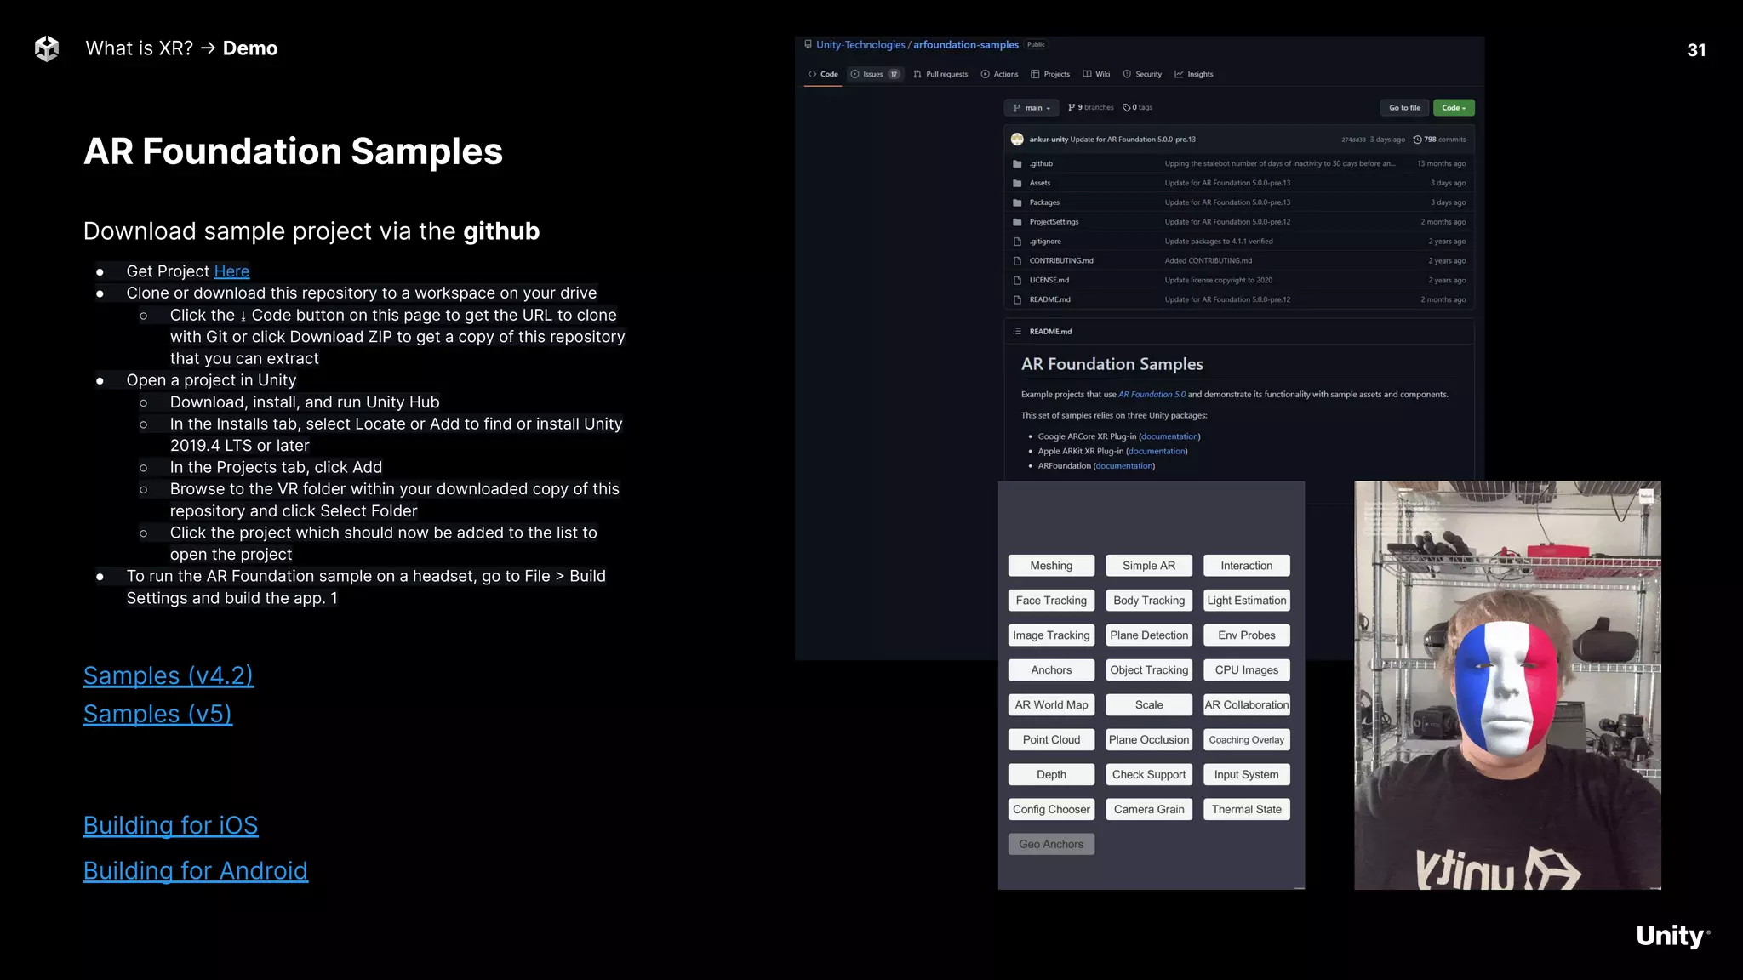Switch to the Wiki tab
This screenshot has height=980, width=1743.
pyautogui.click(x=1096, y=74)
